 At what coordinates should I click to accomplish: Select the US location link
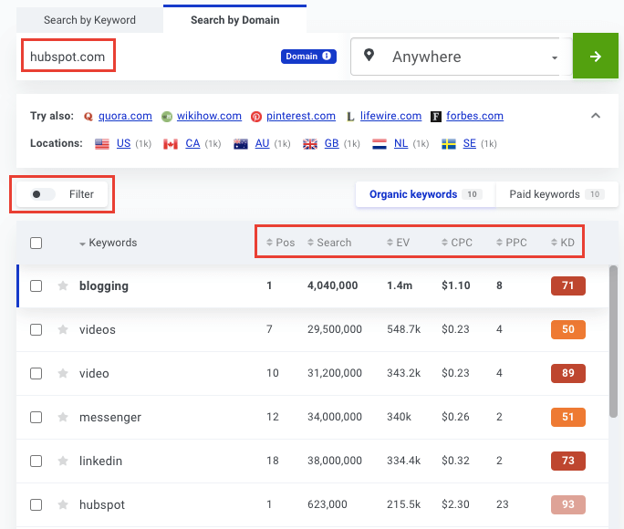point(123,143)
